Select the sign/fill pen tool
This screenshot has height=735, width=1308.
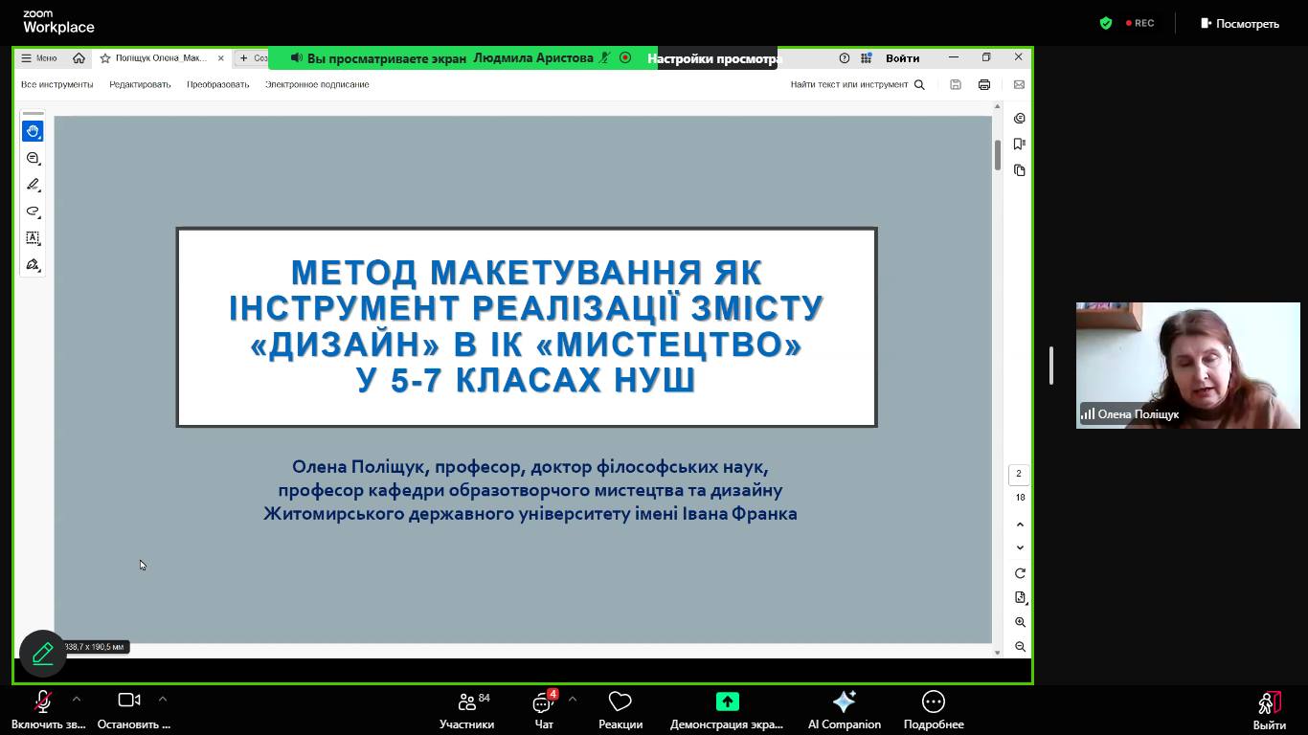[x=33, y=264]
